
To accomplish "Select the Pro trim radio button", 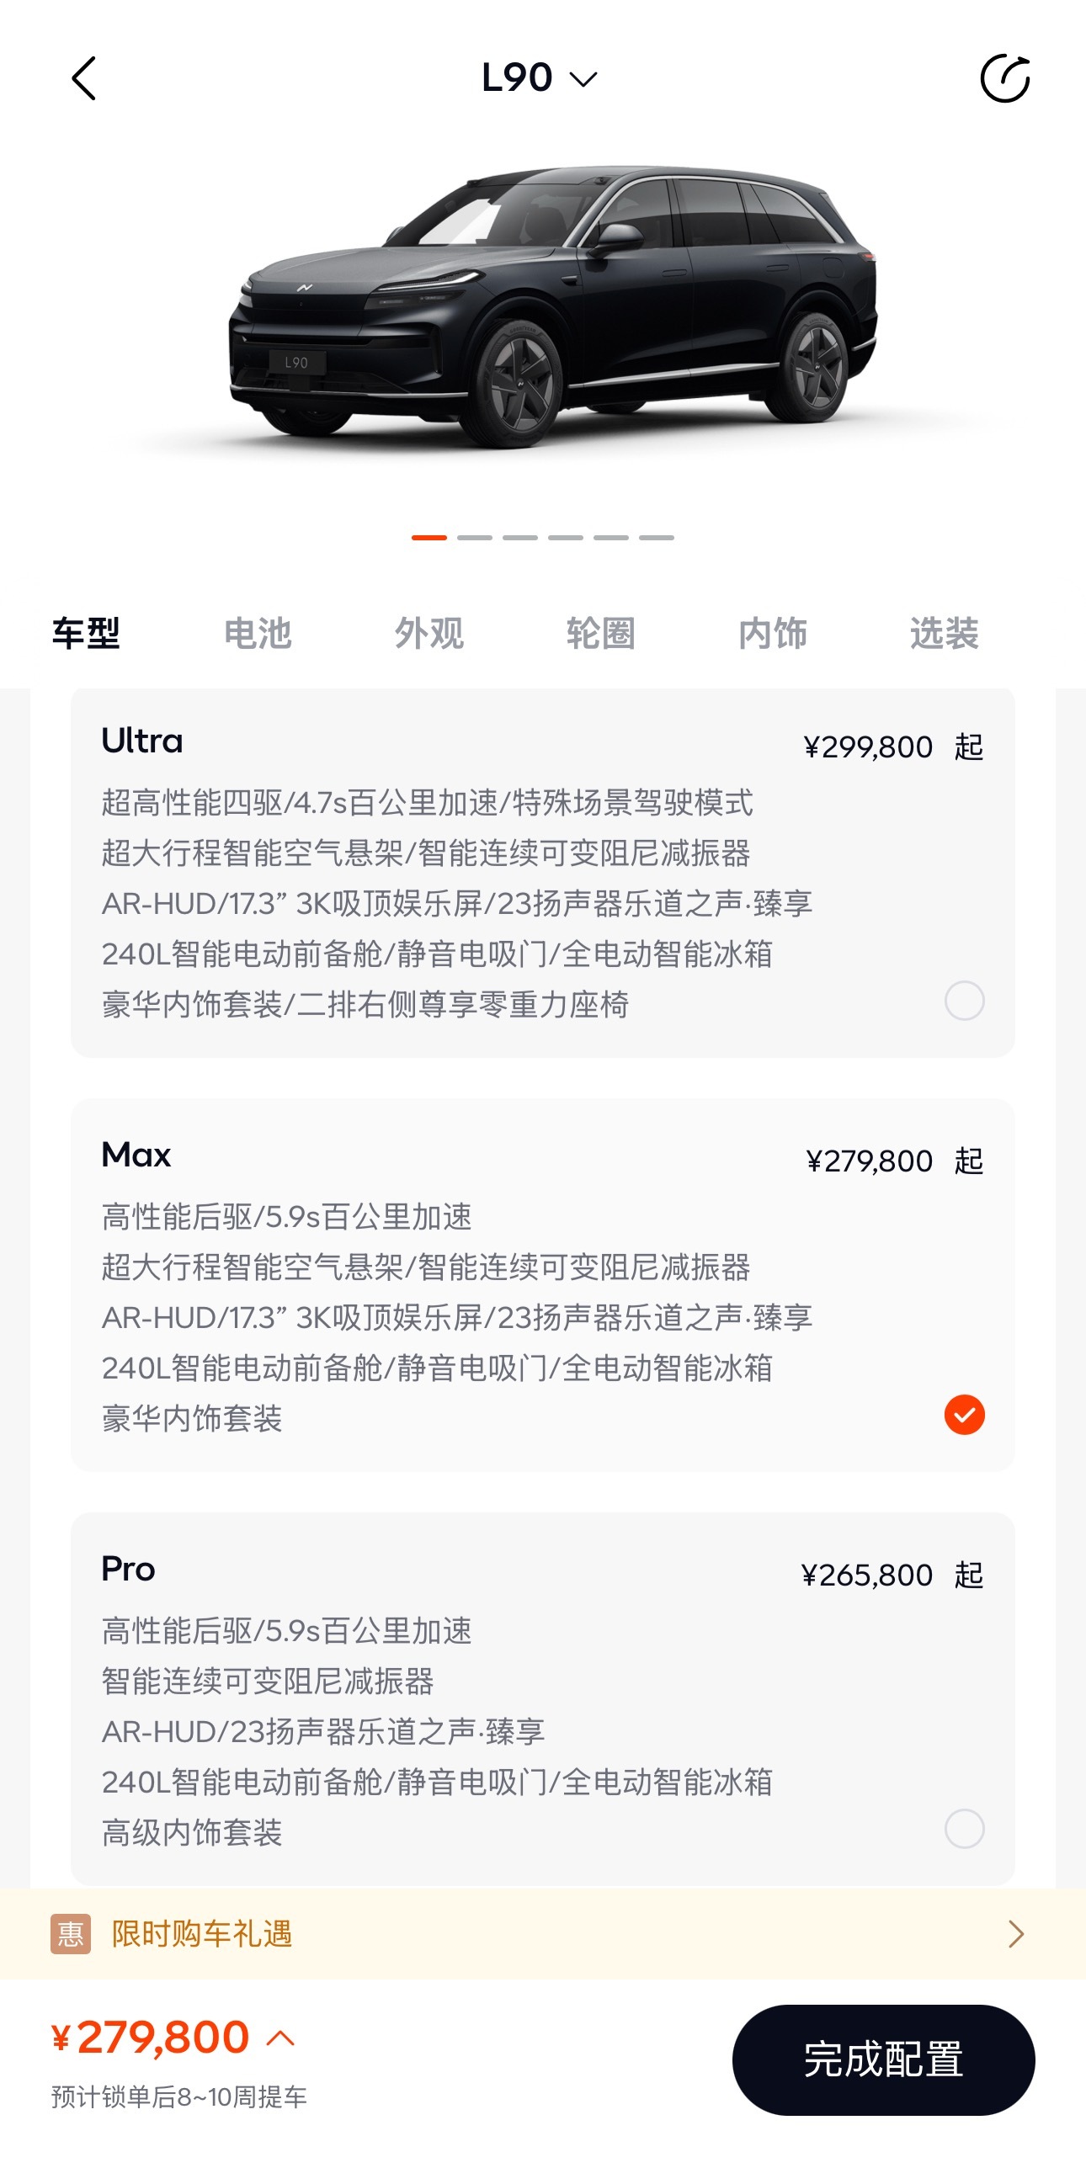I will coord(964,1829).
